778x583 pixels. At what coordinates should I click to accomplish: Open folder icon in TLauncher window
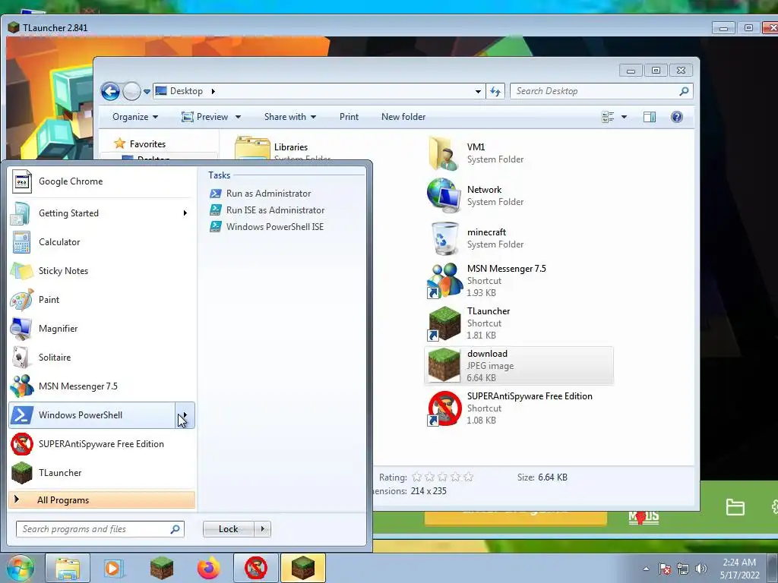pyautogui.click(x=735, y=506)
